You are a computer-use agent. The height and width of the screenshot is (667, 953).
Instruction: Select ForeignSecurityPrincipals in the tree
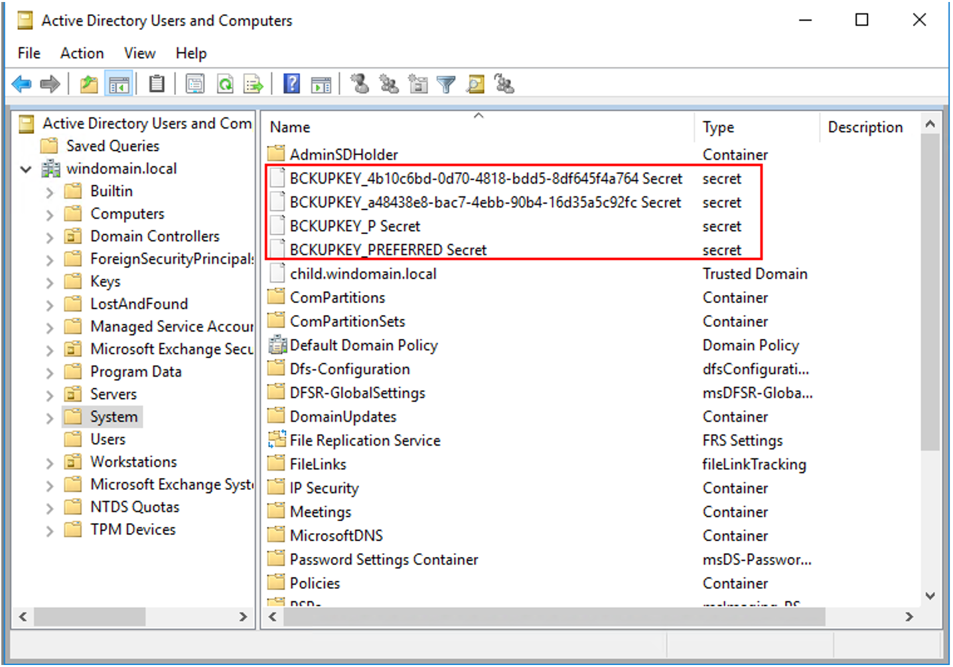tap(172, 259)
